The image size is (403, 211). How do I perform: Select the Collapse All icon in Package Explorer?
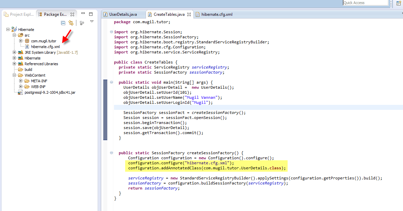point(63,23)
